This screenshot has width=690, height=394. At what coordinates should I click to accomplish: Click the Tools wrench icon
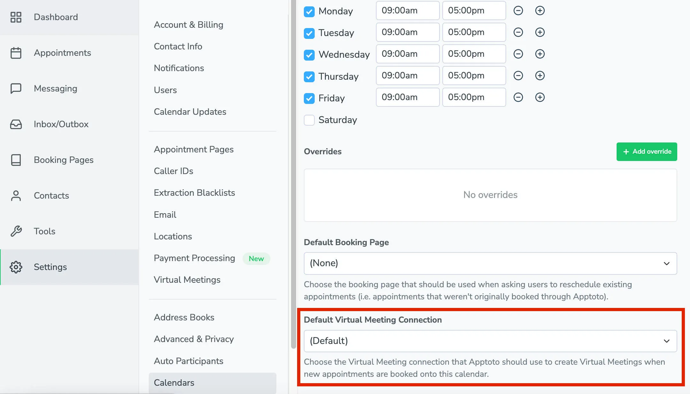[16, 231]
